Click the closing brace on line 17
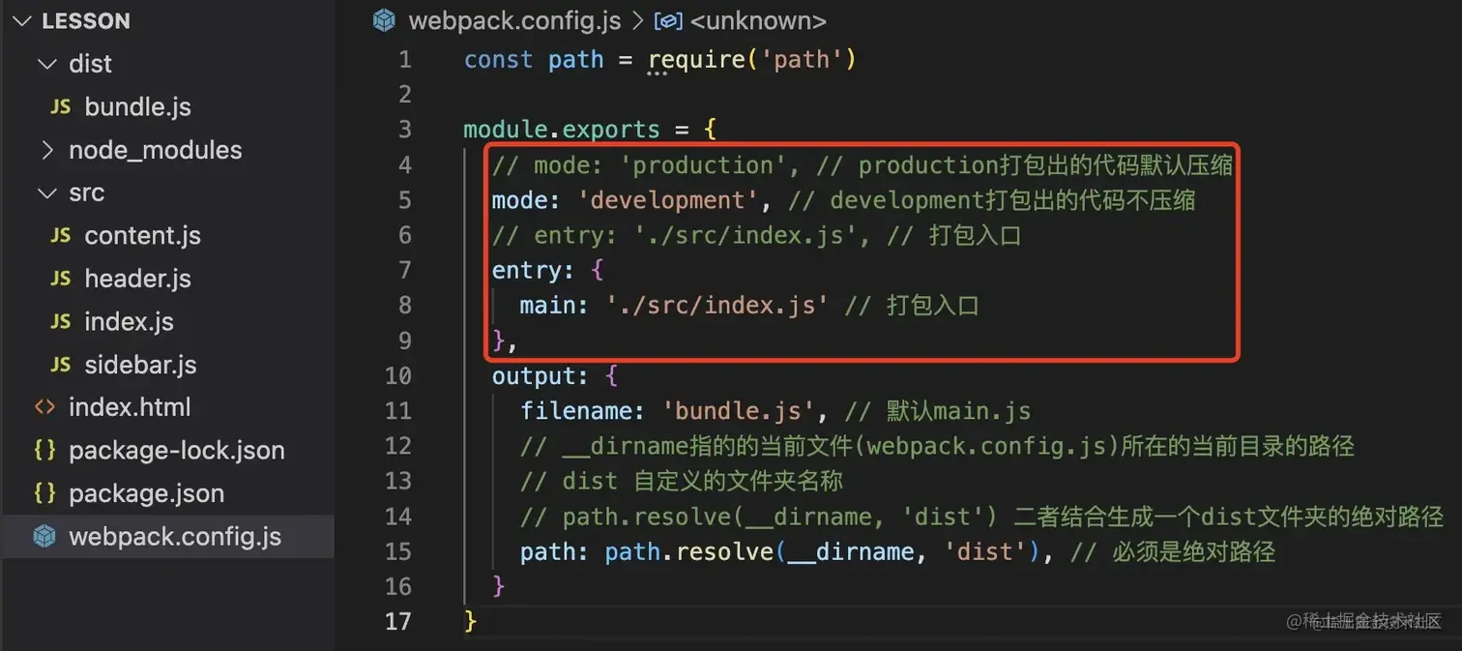This screenshot has height=651, width=1462. click(x=471, y=621)
